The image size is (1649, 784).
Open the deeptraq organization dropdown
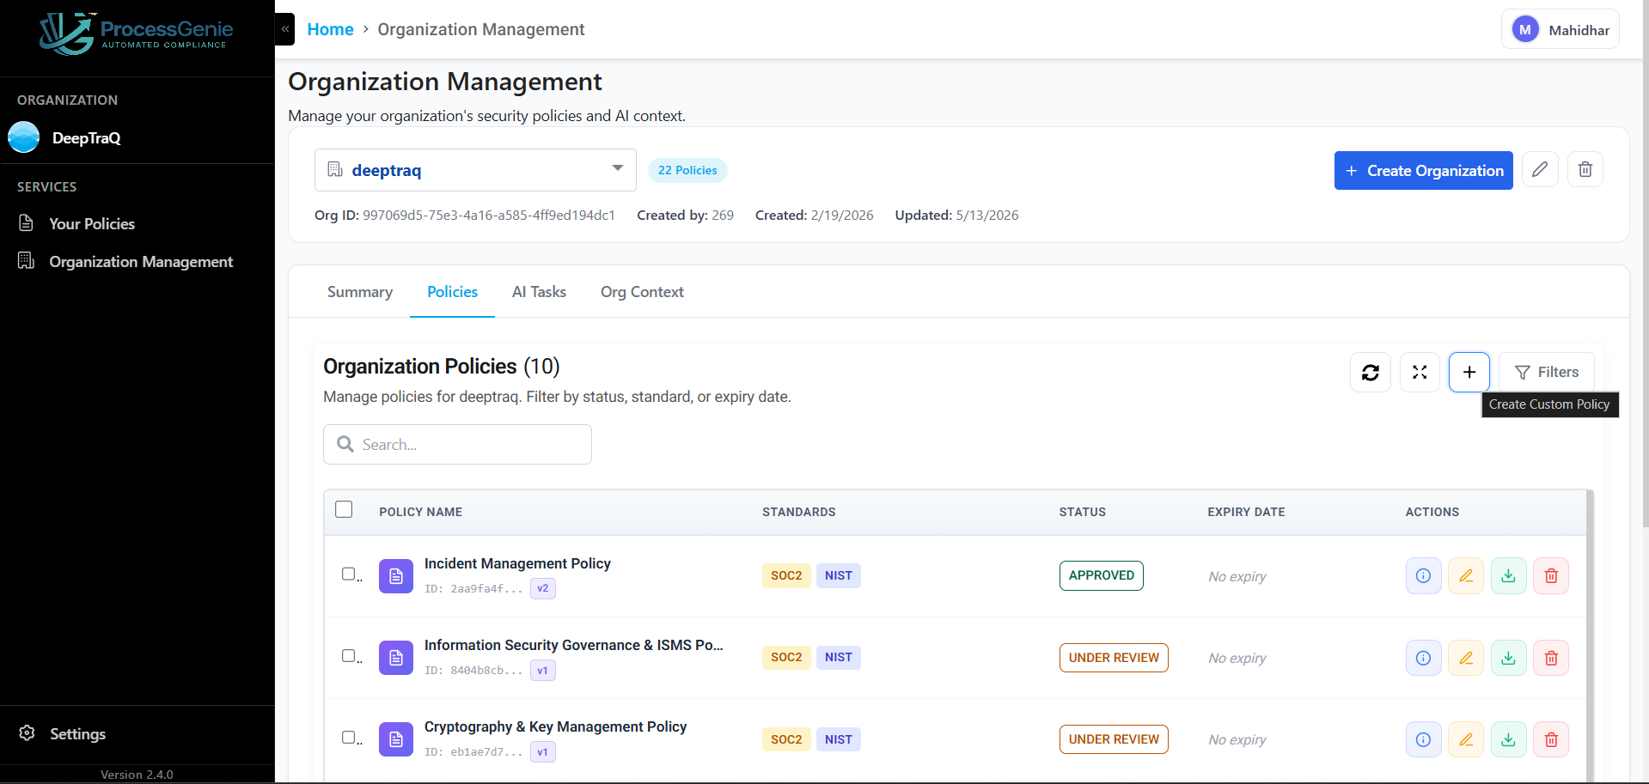(x=475, y=170)
